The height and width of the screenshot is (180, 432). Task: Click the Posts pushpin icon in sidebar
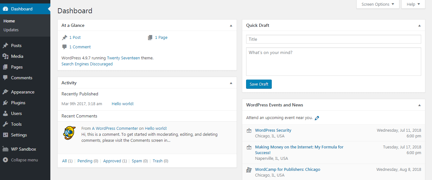5,45
